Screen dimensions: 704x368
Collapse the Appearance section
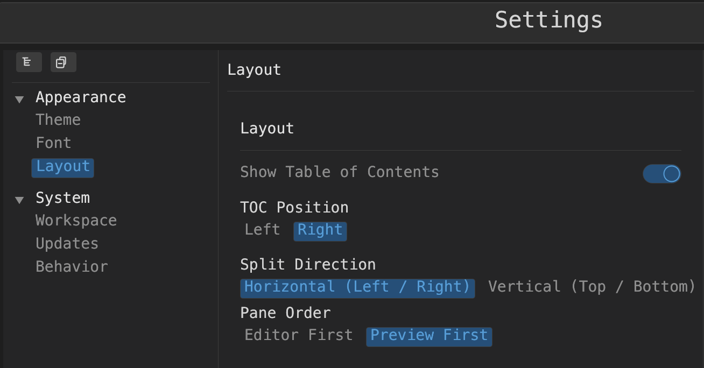(x=19, y=98)
